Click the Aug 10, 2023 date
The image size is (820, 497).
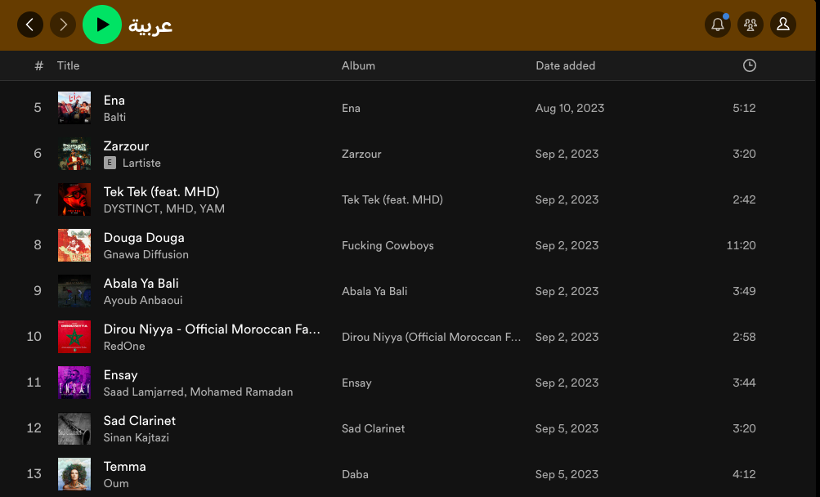[570, 108]
